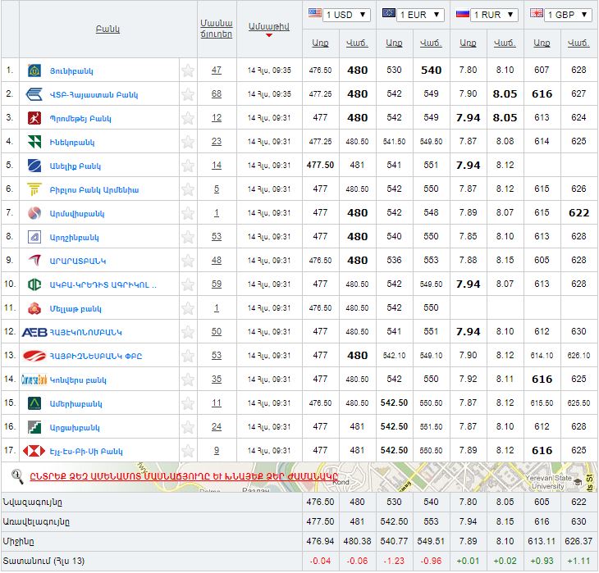Click the HSBC logo in row 17
Image resolution: width=599 pixels, height=573 pixels.
pyautogui.click(x=34, y=451)
